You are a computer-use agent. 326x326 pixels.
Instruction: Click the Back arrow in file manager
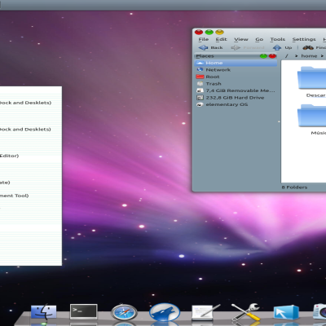pyautogui.click(x=210, y=47)
